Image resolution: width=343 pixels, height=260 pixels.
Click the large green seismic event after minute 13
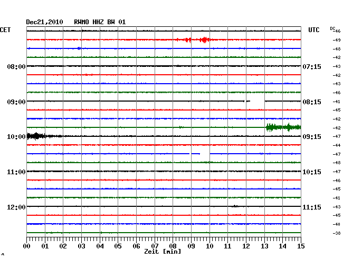pos(283,127)
